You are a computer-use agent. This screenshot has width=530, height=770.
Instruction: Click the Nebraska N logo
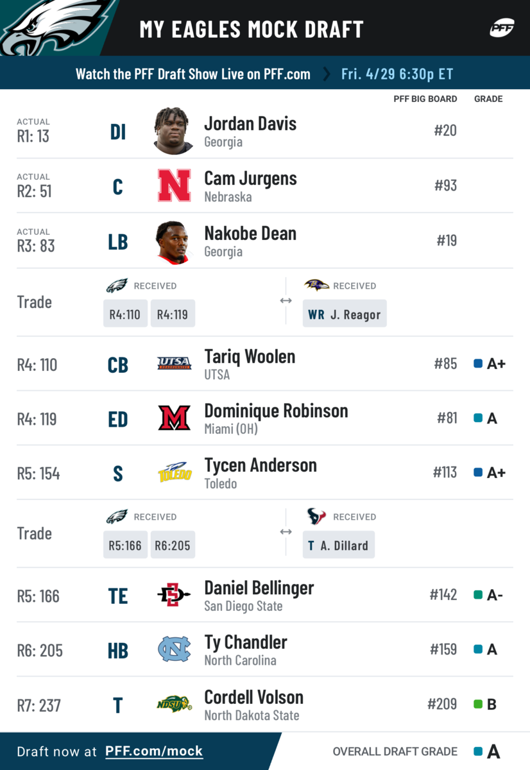(x=174, y=185)
